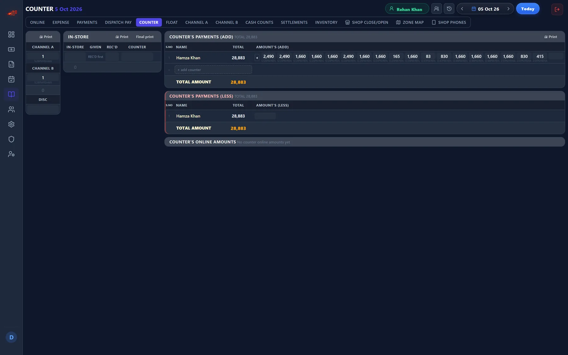The image size is (568, 355).
Task: Go to previous date arrow
Action: point(462,9)
